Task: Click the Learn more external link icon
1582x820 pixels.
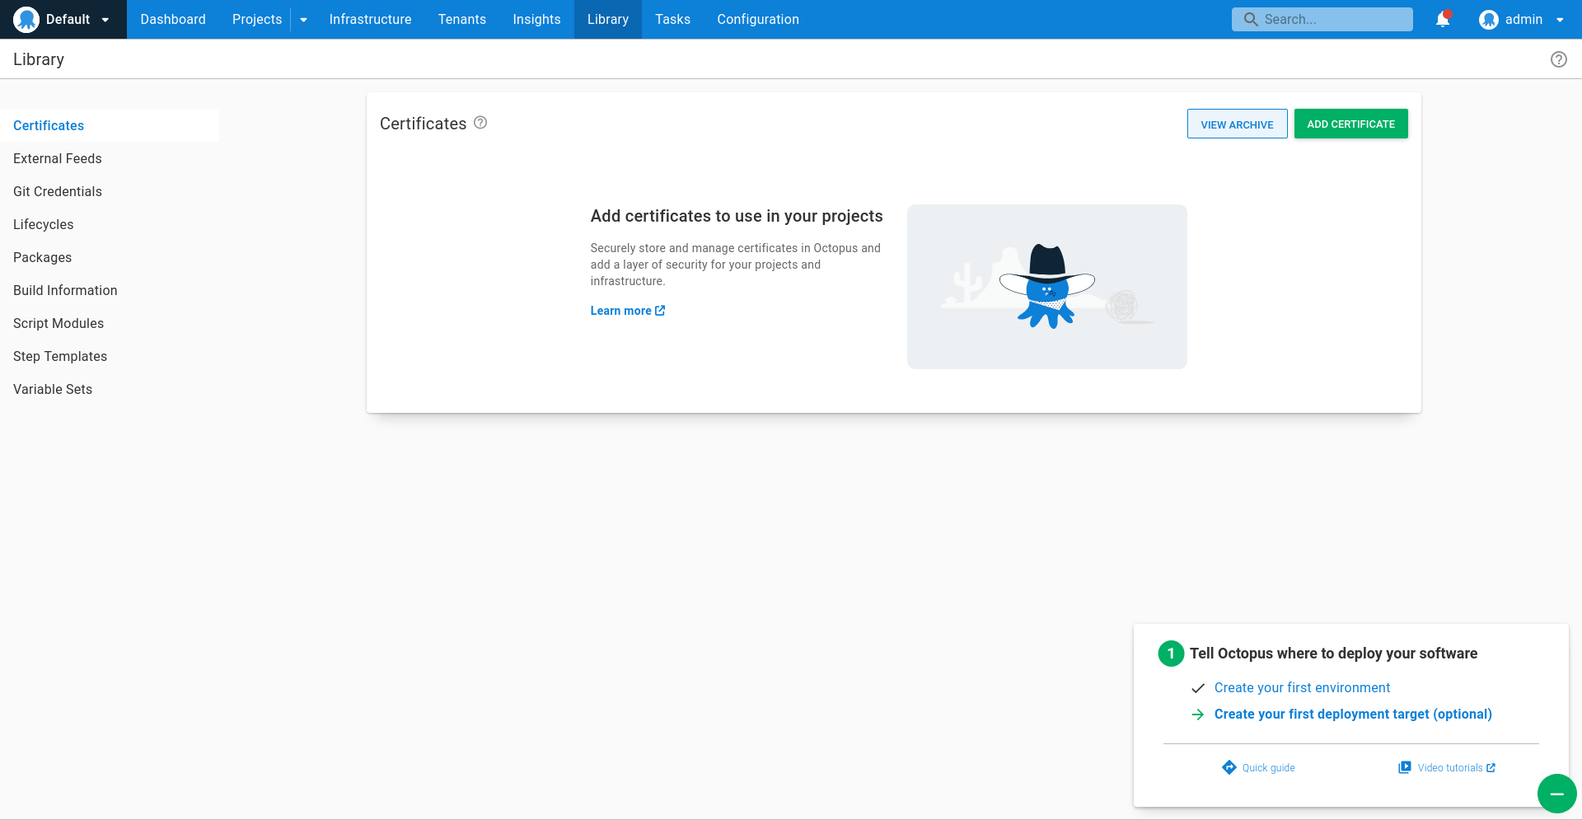Action: pos(660,311)
